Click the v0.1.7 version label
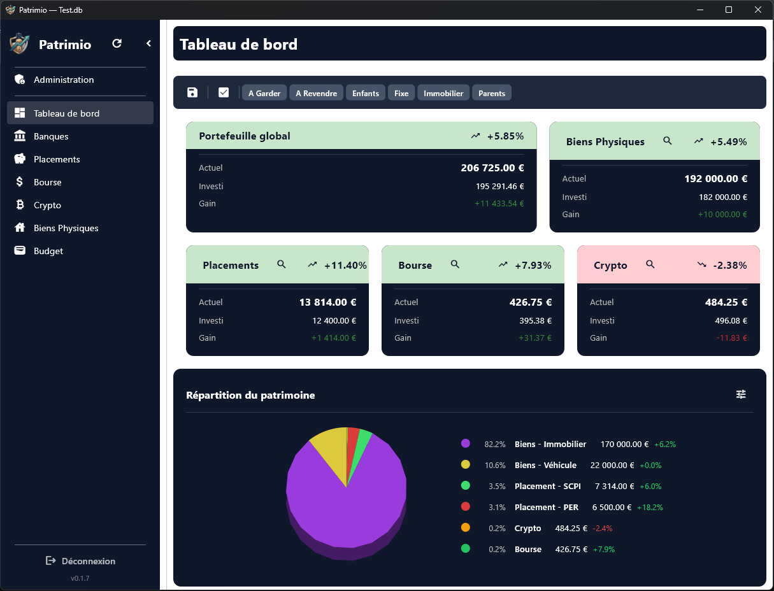This screenshot has height=591, width=774. point(80,578)
